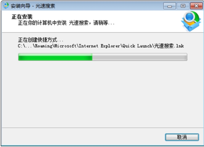Image resolution: width=204 pixels, height=147 pixels.
Task: Click the left start of green progress fill
Action: (x=20, y=57)
